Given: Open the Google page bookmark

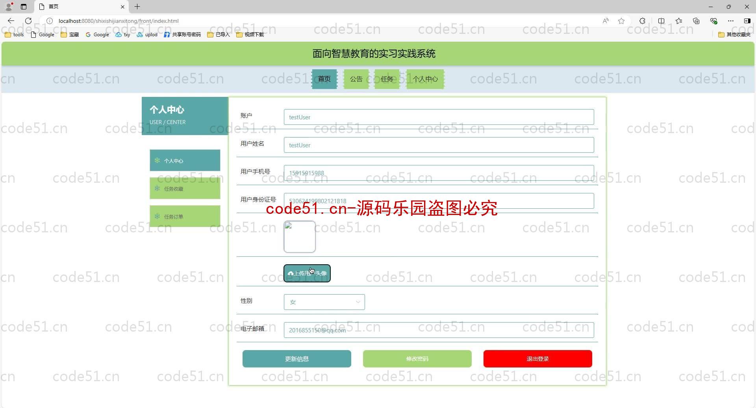Looking at the screenshot, I should tap(43, 35).
